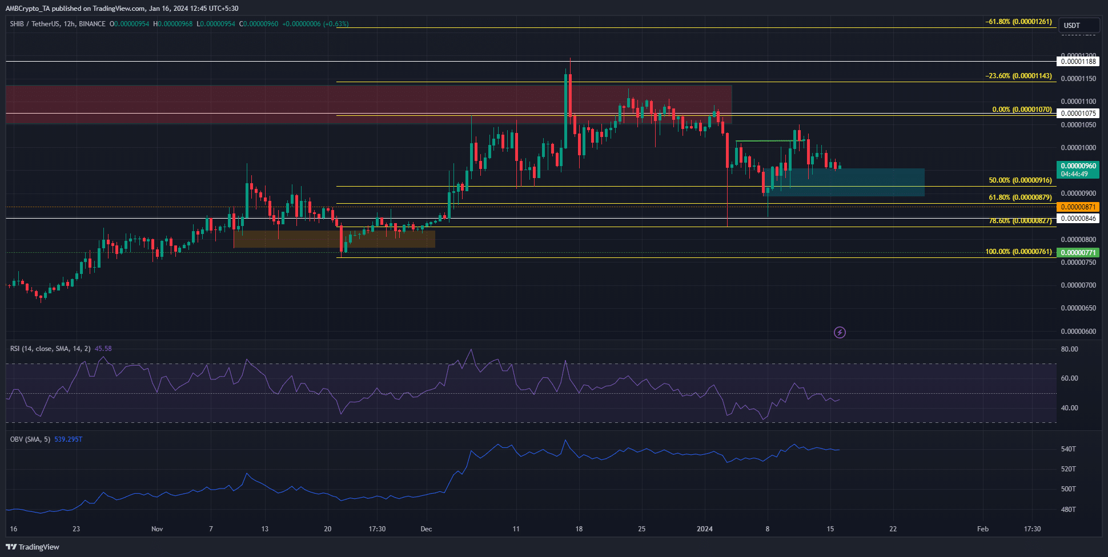Image resolution: width=1108 pixels, height=557 pixels.
Task: Click the OBV (SMA, 5) indicator legend
Action: tap(30, 439)
